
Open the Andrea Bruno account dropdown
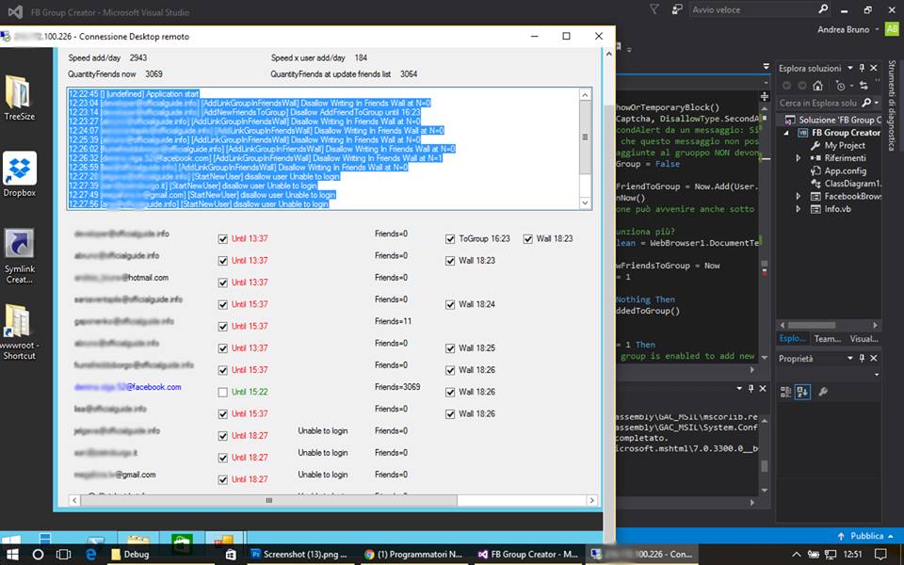(x=878, y=29)
